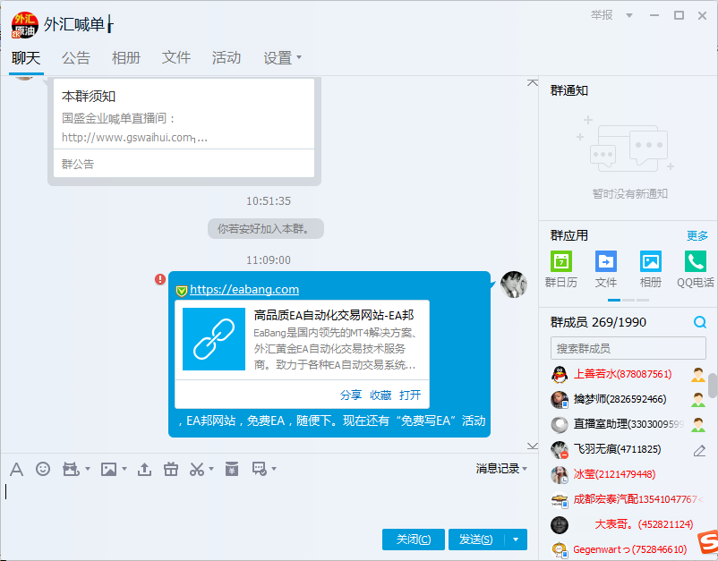Expand the image send dropdown arrow
Viewport: 718px width, 561px height.
pyautogui.click(x=124, y=469)
